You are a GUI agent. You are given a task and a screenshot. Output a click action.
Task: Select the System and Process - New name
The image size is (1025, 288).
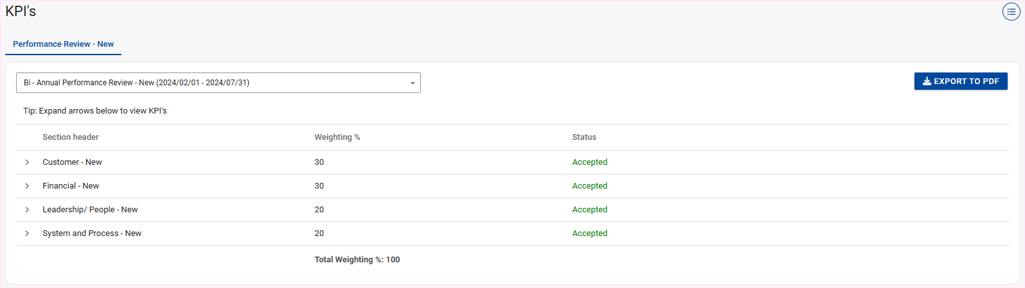92,233
